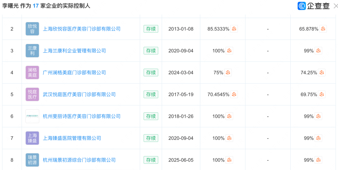Image resolution: width=338 pixels, height=170 pixels.
Task: Click the 杭州斐丽诗 company logo thumbnail
Action: pyautogui.click(x=32, y=116)
